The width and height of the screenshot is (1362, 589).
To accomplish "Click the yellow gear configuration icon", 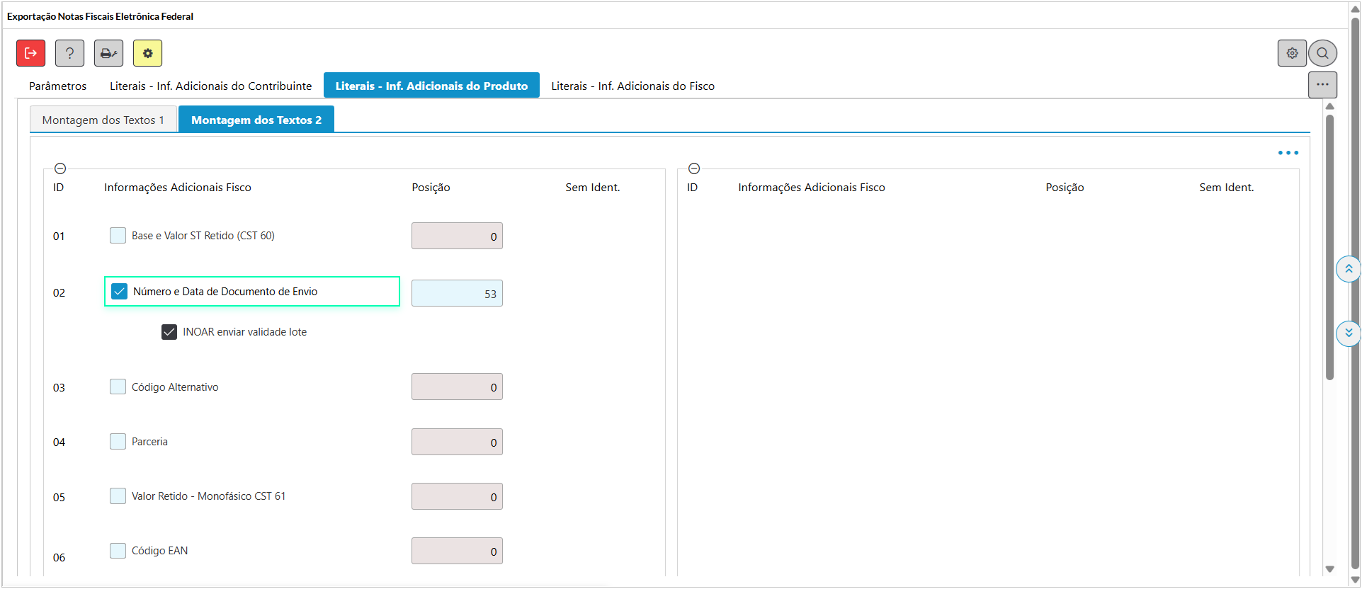I will coord(147,53).
